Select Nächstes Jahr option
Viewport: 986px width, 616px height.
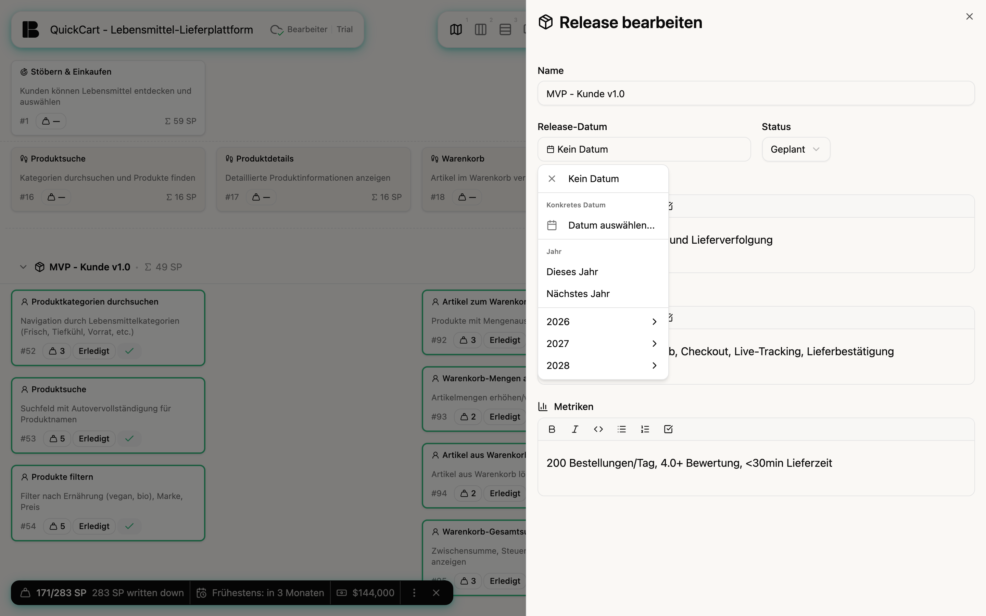click(x=603, y=294)
